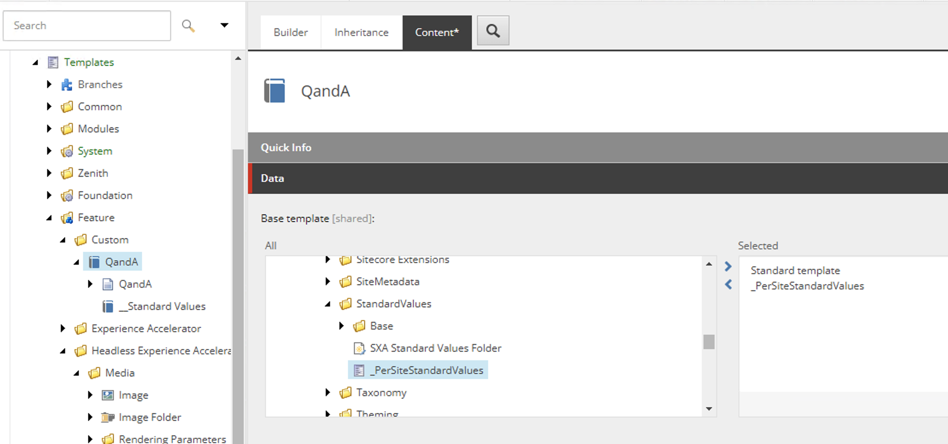
Task: Click the Headless Experience Accelerator folder icon
Action: click(80, 351)
